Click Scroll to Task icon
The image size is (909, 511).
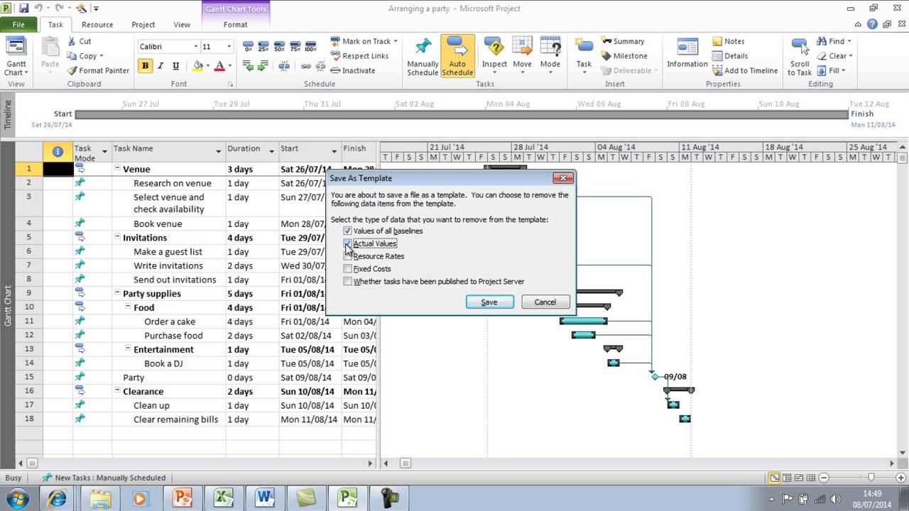(799, 47)
